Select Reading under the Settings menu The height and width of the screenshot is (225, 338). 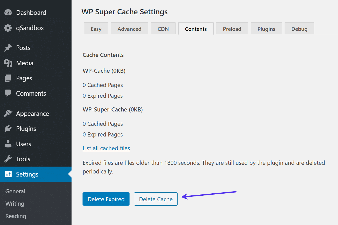tap(16, 216)
